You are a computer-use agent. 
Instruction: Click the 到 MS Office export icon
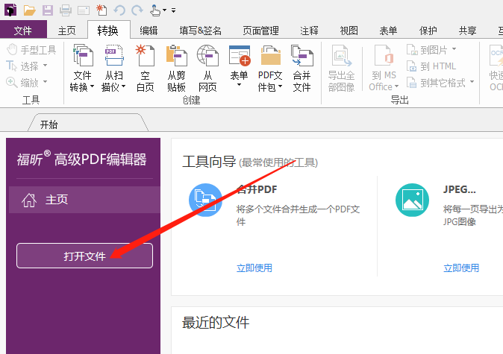(x=384, y=56)
